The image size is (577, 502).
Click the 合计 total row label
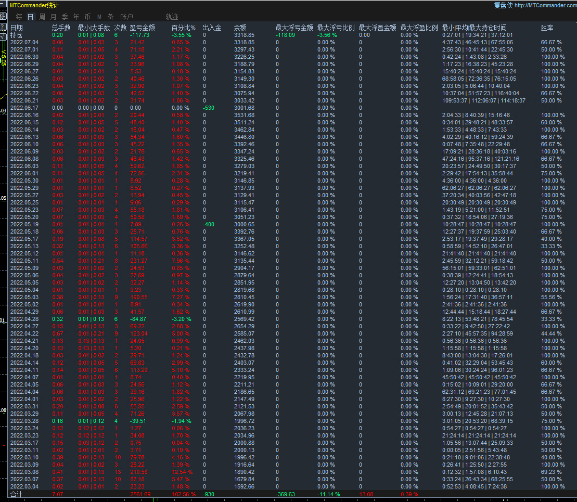(17, 494)
